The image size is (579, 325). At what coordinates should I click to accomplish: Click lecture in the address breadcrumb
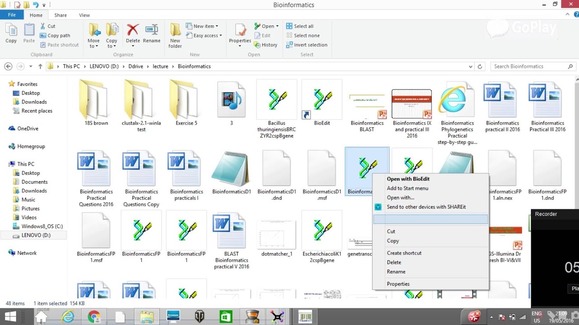(160, 66)
